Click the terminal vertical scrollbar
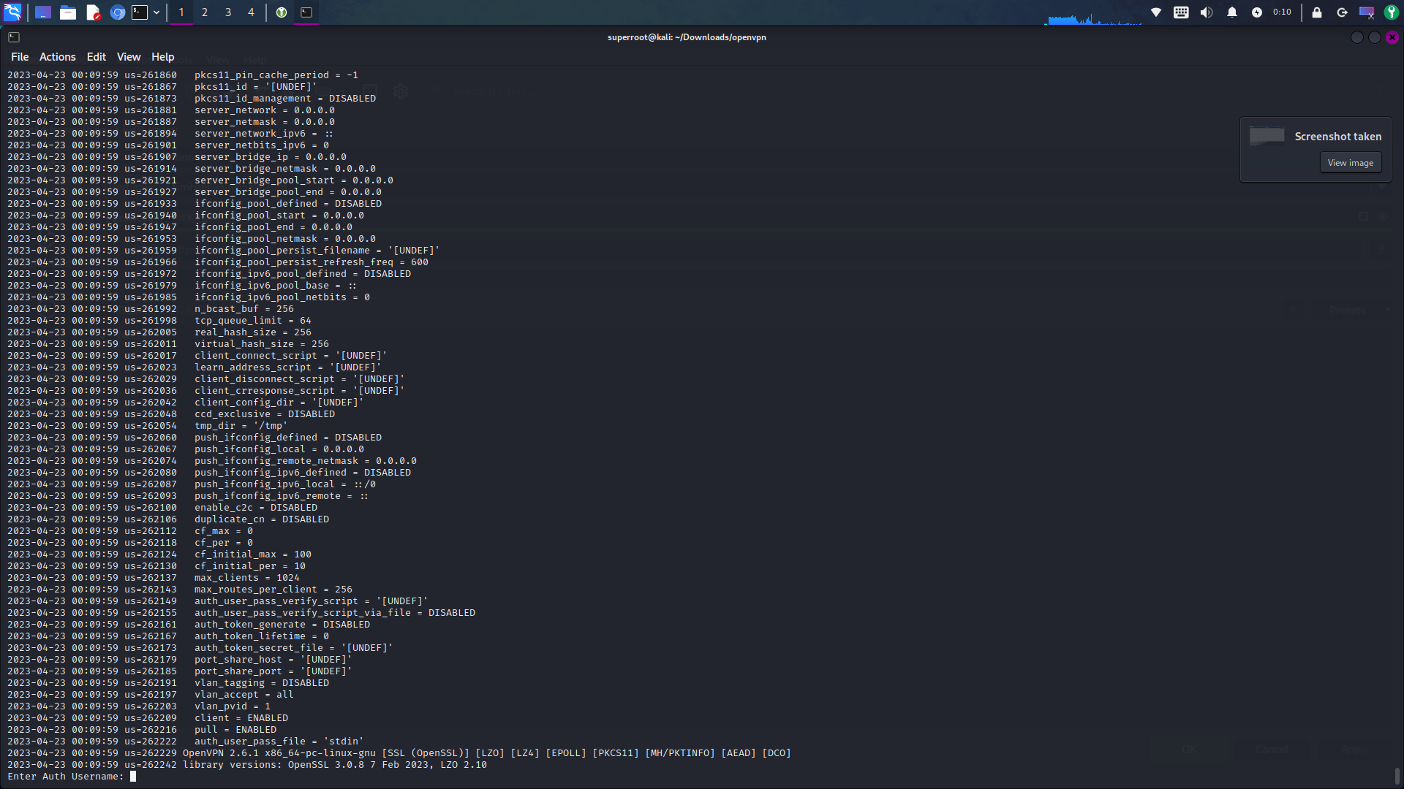 (1397, 774)
